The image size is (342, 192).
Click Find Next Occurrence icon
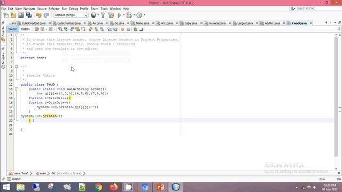pos(72,29)
